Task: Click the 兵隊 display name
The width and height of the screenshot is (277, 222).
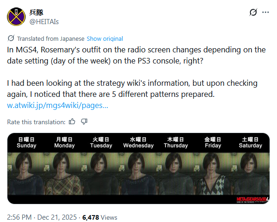Action: click(x=36, y=13)
